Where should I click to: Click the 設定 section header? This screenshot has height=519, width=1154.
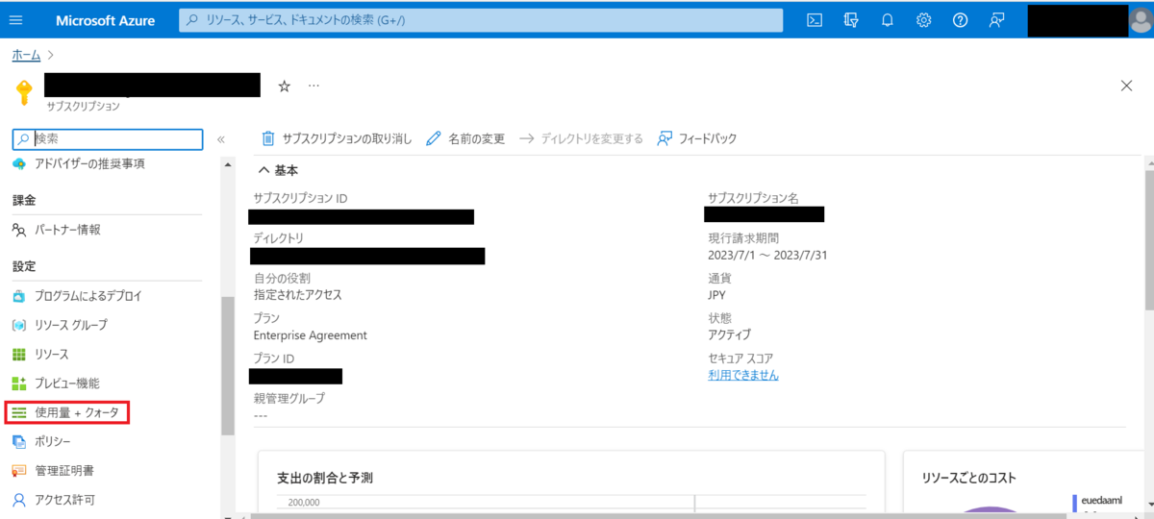(x=24, y=265)
